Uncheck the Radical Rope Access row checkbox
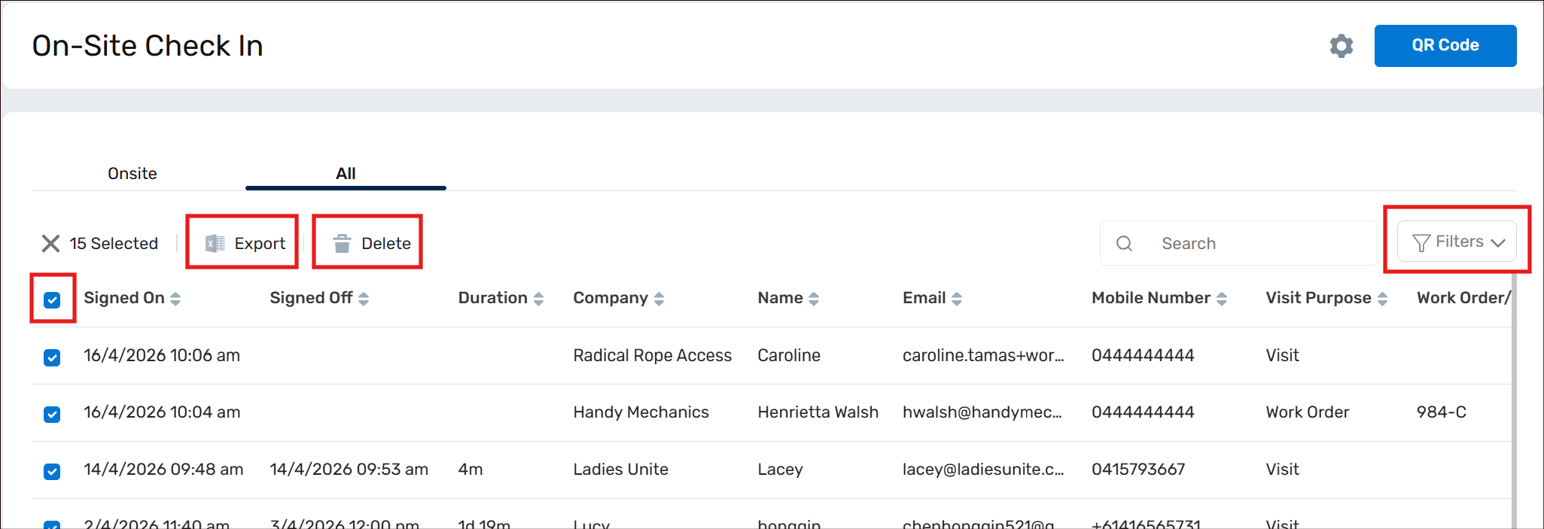This screenshot has width=1544, height=529. [52, 357]
